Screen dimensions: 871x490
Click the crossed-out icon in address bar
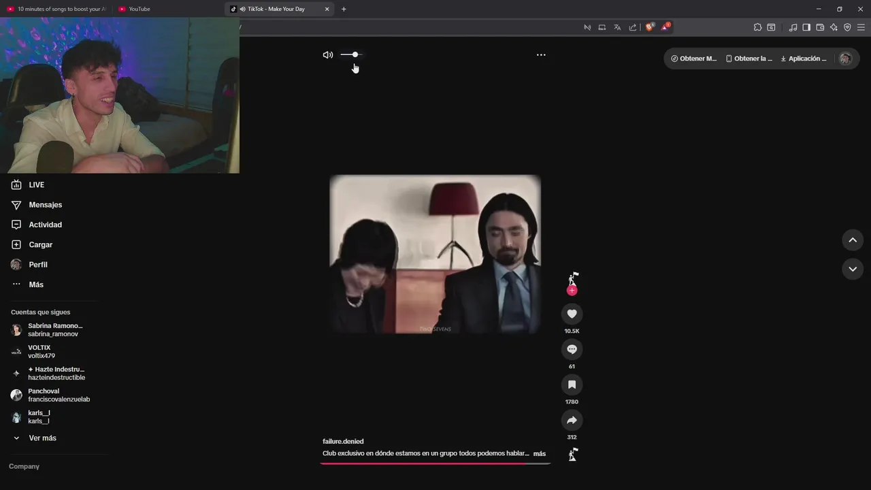tap(587, 27)
